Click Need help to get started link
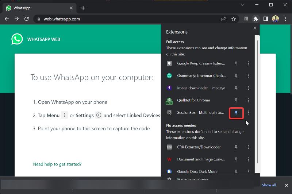The image size is (292, 194). click(57, 164)
